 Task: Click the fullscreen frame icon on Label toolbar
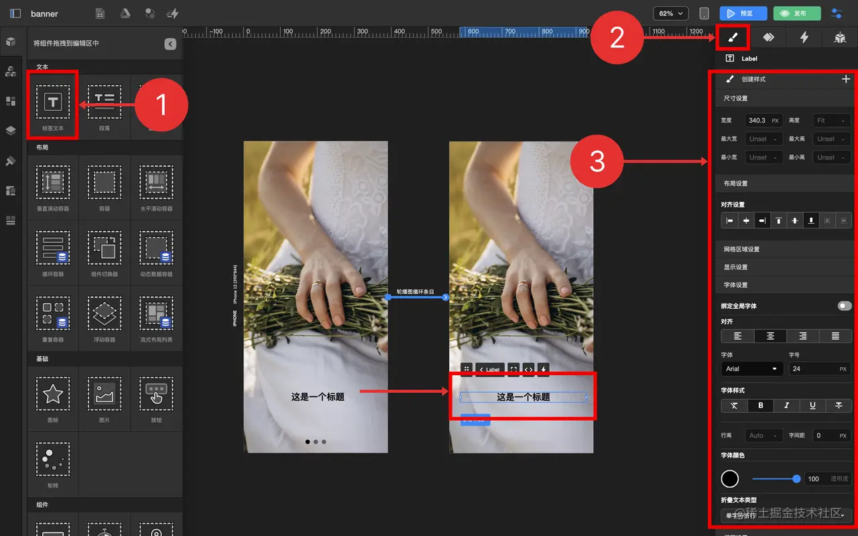[513, 369]
